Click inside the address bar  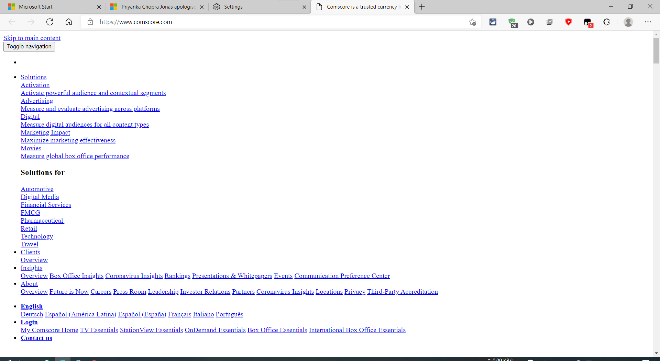241,22
